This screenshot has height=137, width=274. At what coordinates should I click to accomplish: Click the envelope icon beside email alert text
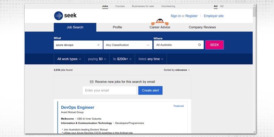tap(91, 82)
